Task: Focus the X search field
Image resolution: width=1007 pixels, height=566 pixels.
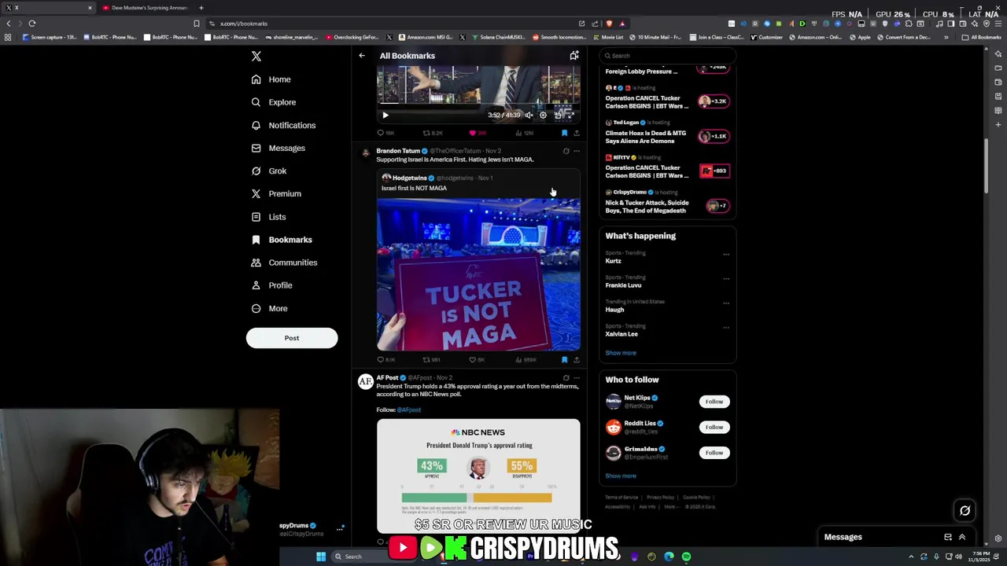Action: [x=668, y=56]
